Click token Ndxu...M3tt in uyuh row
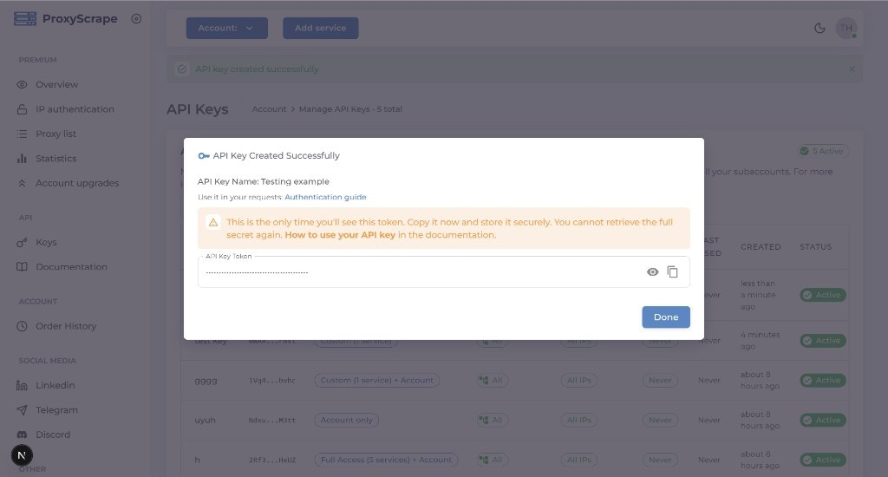The width and height of the screenshot is (888, 477). coord(272,421)
